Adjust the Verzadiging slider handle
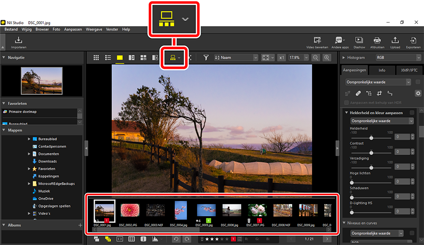Screen dimensions: 424x245 pyautogui.click(x=371, y=168)
